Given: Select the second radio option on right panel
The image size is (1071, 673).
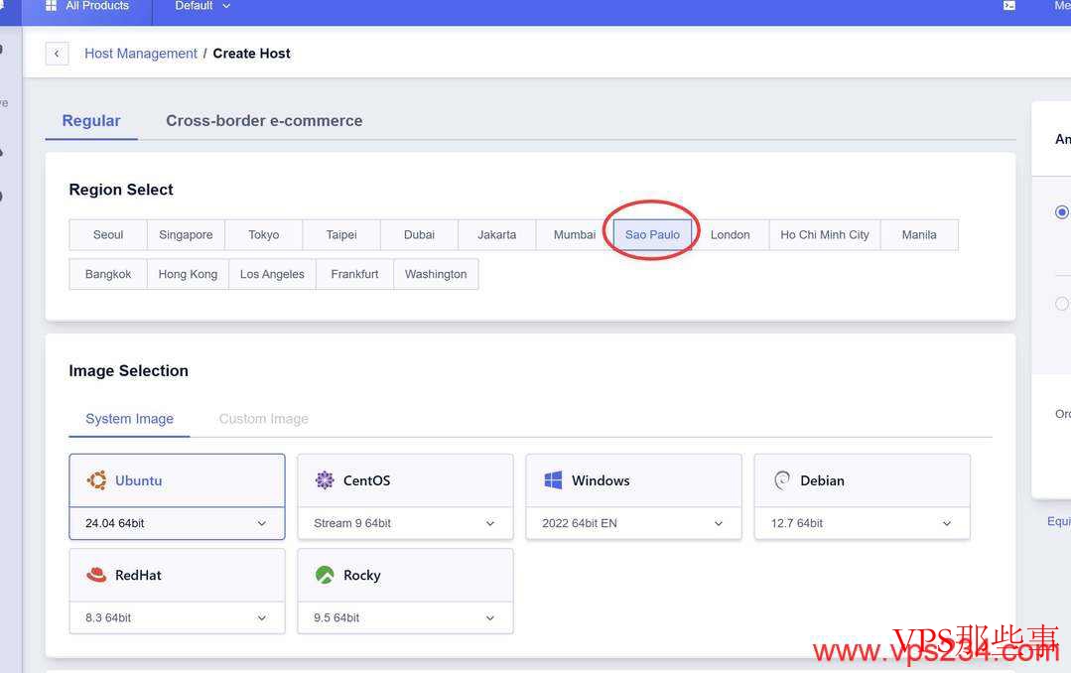Looking at the screenshot, I should pos(1062,304).
